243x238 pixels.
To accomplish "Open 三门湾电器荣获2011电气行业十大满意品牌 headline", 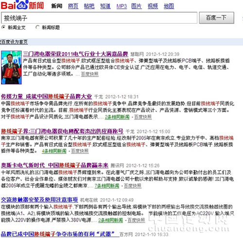I will click(x=75, y=54).
